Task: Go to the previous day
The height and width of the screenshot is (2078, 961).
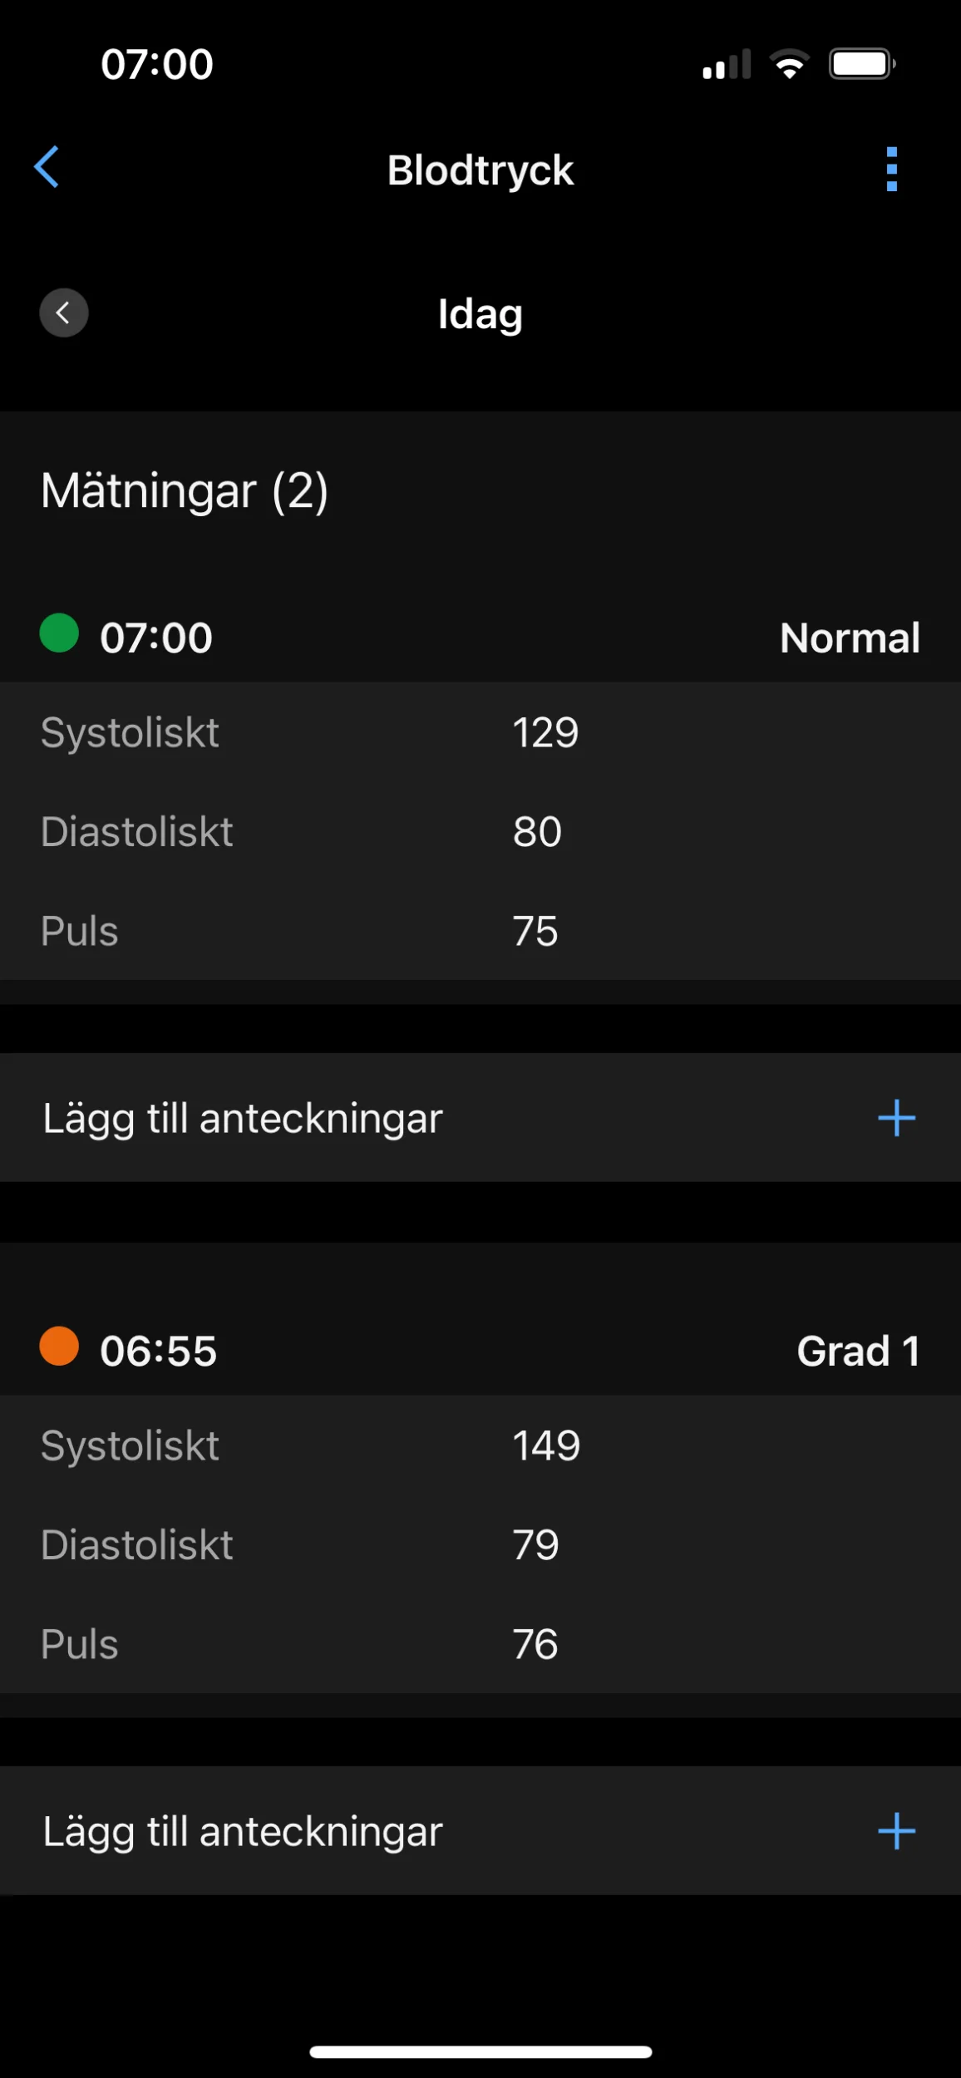Action: [x=64, y=313]
